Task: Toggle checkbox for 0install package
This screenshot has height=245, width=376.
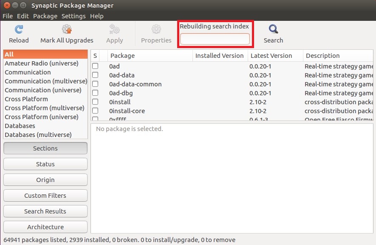Action: [95, 102]
